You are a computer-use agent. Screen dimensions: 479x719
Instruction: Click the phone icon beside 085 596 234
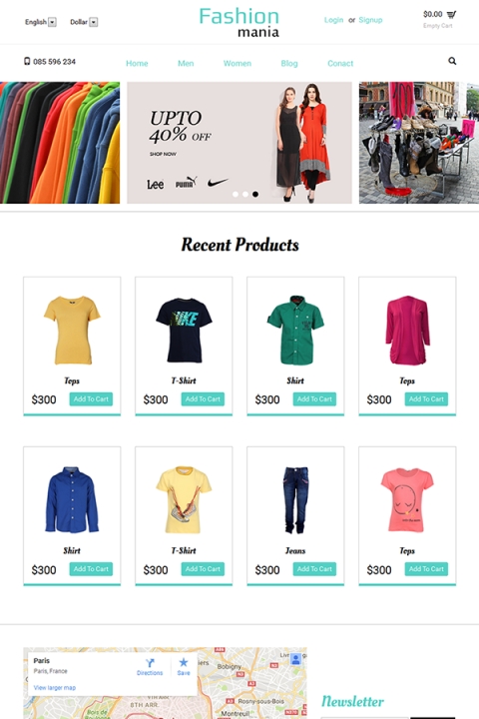pyautogui.click(x=27, y=61)
